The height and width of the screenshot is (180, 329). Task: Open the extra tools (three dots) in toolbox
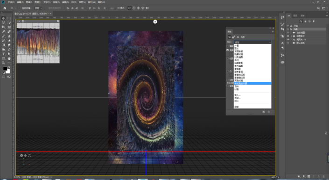9,63
